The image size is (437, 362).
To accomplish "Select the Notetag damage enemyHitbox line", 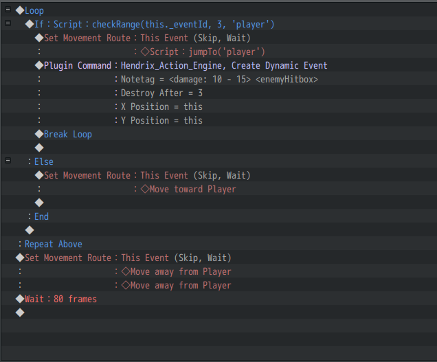I will click(x=219, y=79).
